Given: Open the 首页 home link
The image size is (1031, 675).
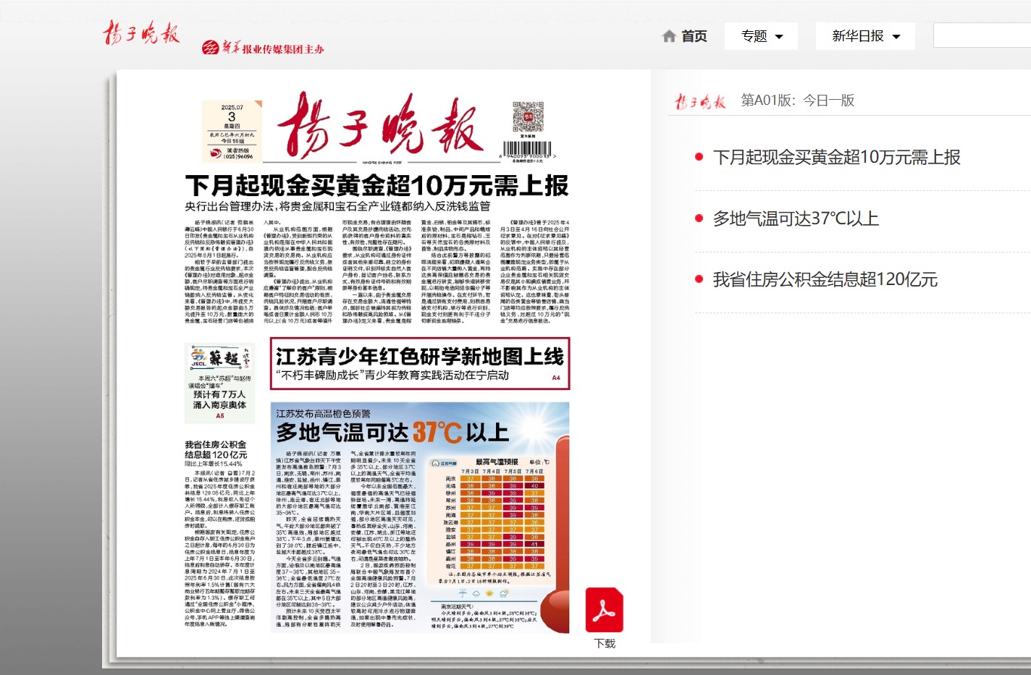Looking at the screenshot, I should [694, 36].
